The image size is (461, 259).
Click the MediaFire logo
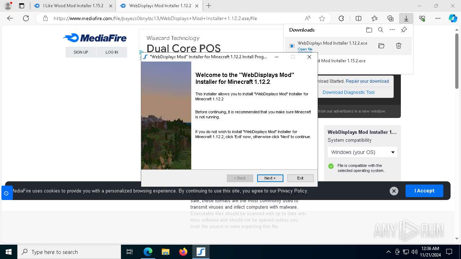pos(95,38)
